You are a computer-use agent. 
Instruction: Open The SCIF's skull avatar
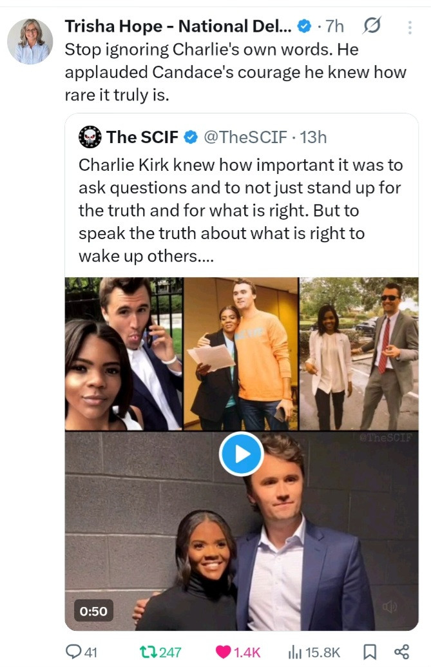click(90, 137)
